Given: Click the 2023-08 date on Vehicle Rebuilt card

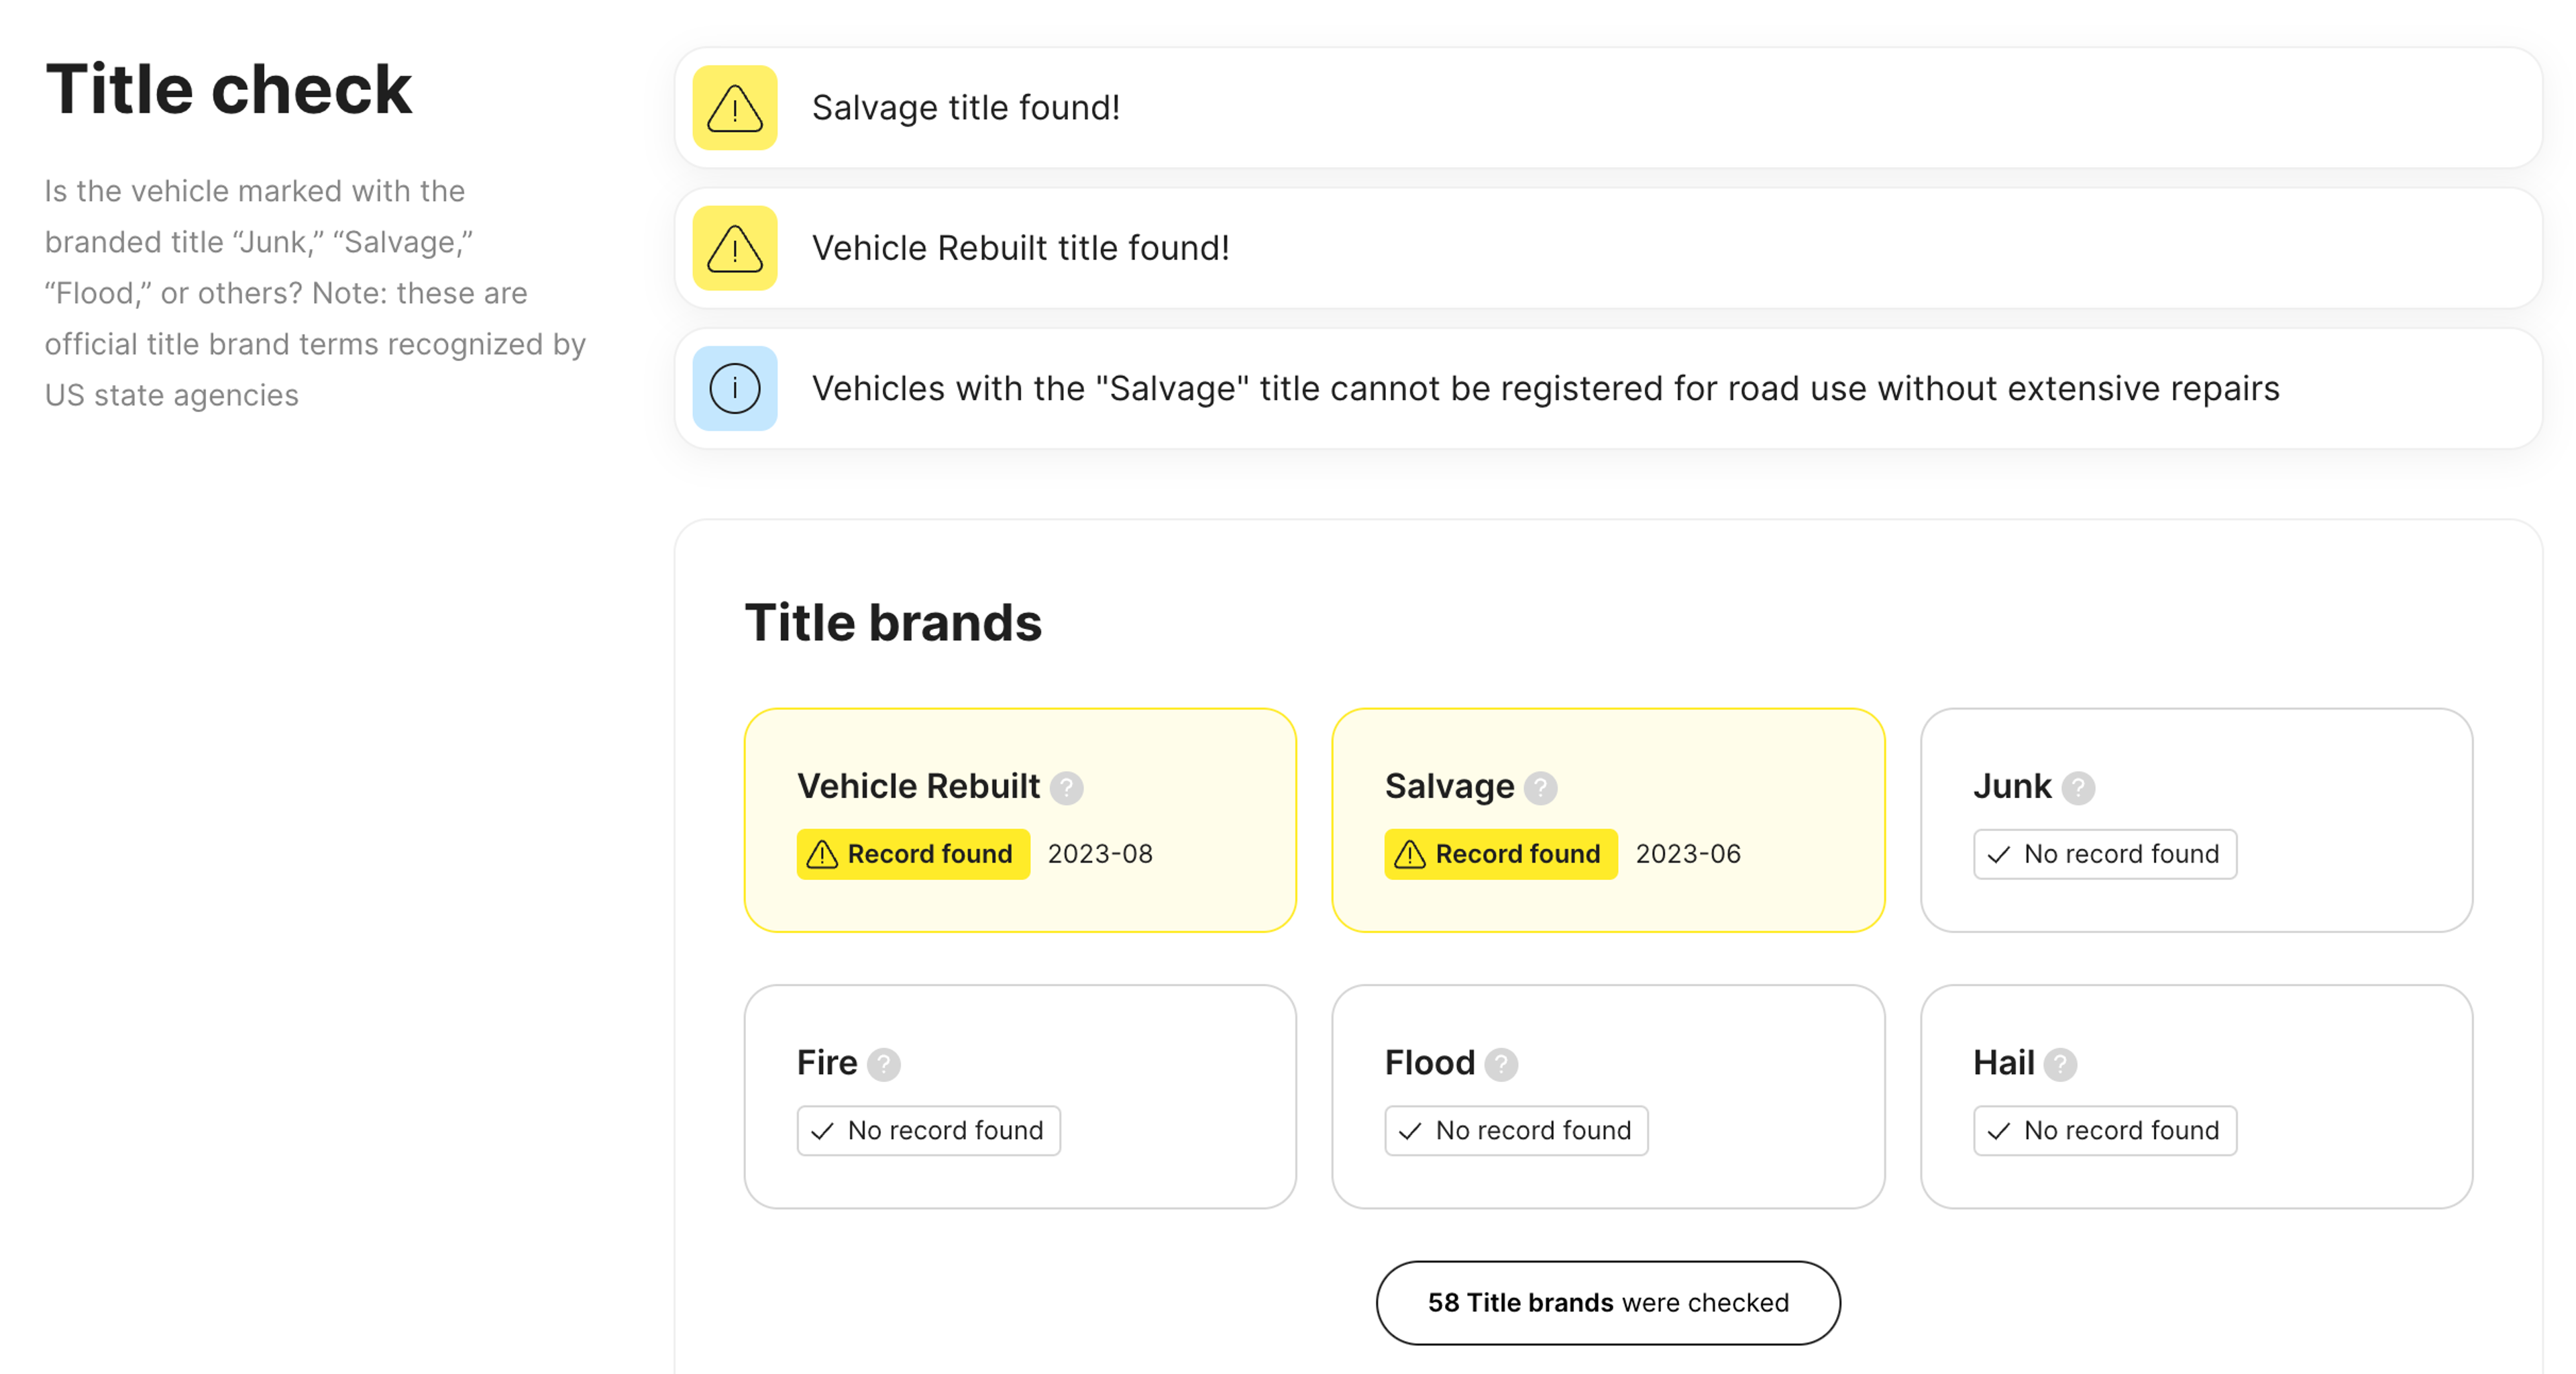Looking at the screenshot, I should click(x=1100, y=854).
